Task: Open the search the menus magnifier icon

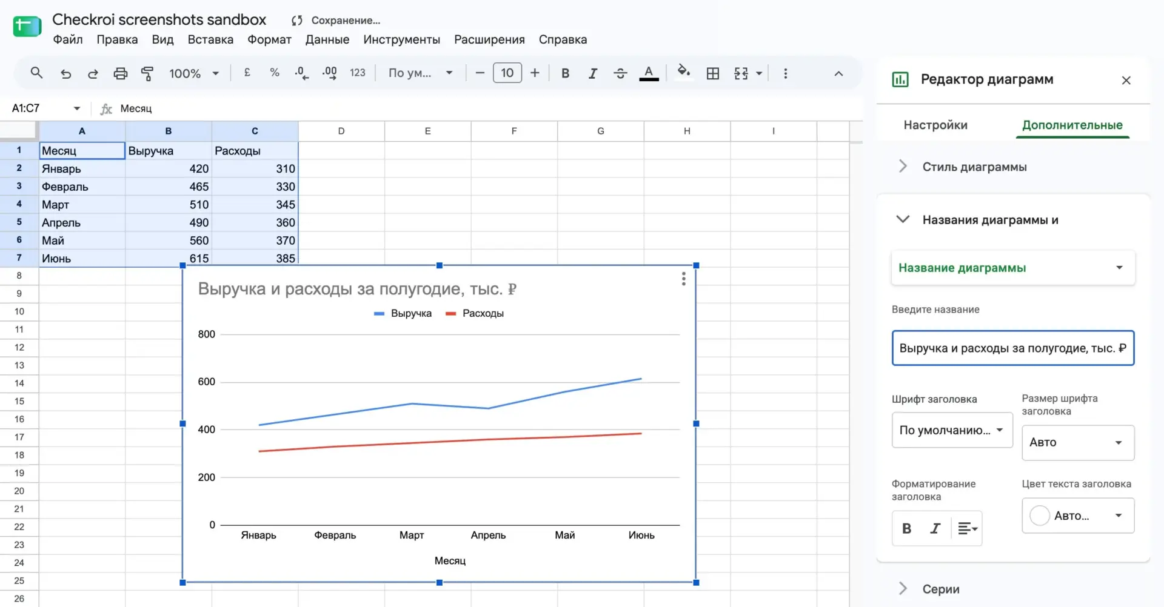Action: point(36,73)
